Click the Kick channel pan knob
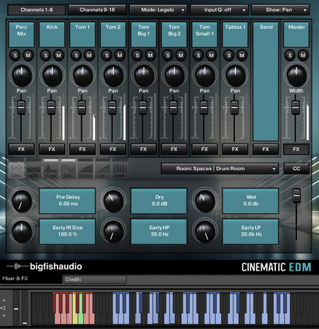This screenshot has width=319, height=329. (x=52, y=75)
